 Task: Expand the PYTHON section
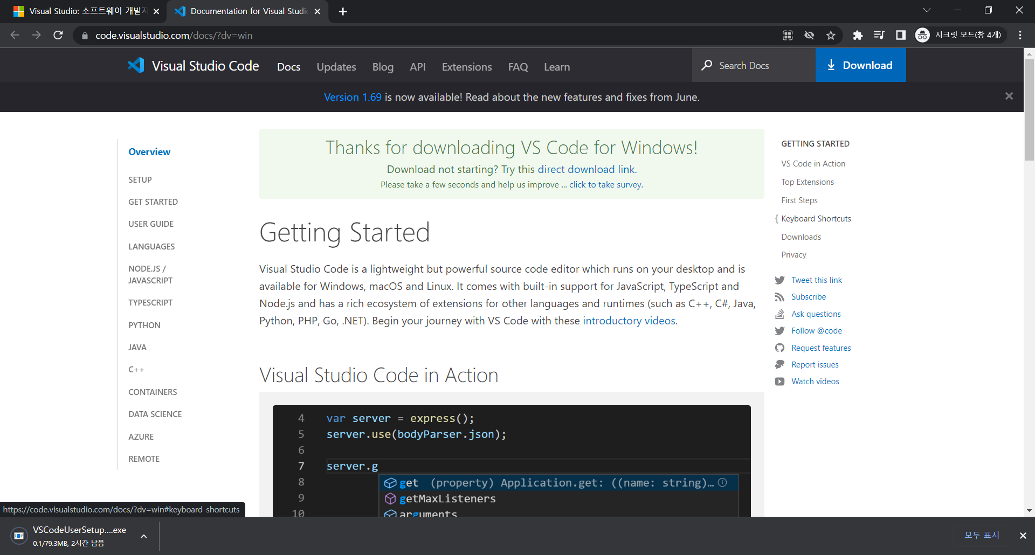coord(144,325)
